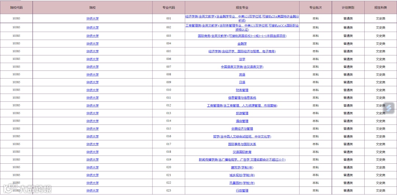This screenshot has height=196, width=397.
Task: Open the 日语 major link
Action: pos(242,83)
